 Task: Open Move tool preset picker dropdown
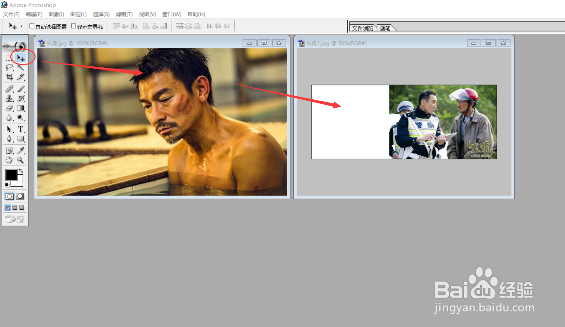pyautogui.click(x=22, y=26)
